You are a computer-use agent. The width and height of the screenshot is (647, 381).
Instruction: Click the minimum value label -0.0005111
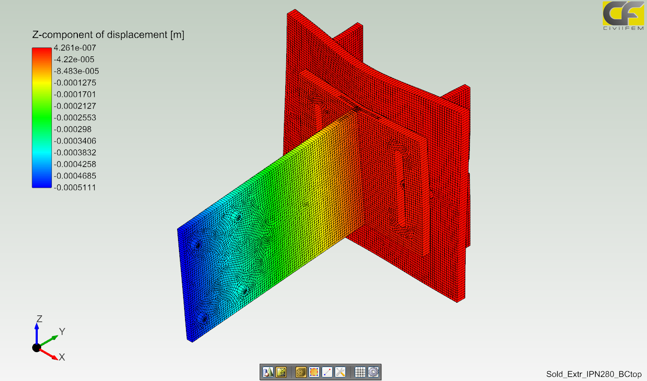(x=75, y=188)
